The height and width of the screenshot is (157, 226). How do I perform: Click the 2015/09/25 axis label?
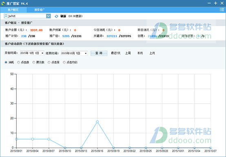coord(146,151)
